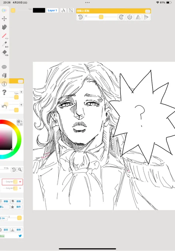
Task: Open the green underlined link ending in 602
Action: 2,236
